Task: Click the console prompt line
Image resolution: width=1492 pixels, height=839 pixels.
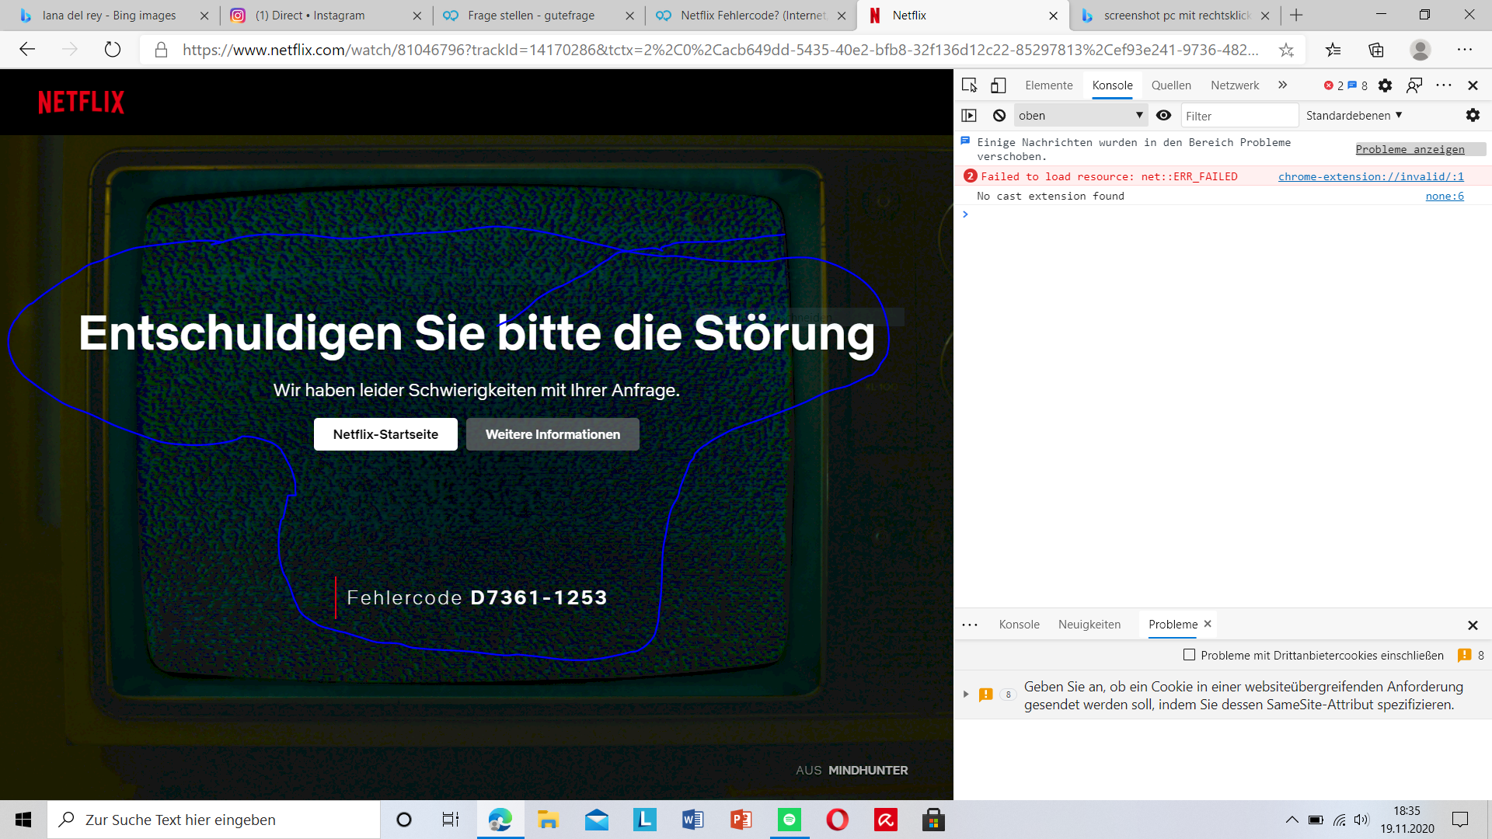Action: (1222, 214)
